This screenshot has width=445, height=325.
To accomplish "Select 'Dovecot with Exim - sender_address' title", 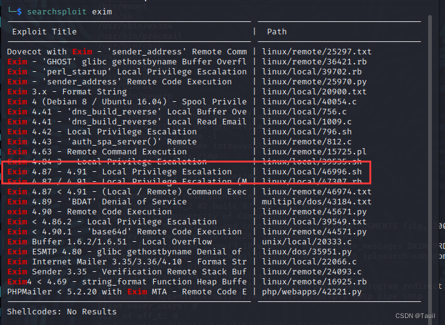I will point(127,52).
